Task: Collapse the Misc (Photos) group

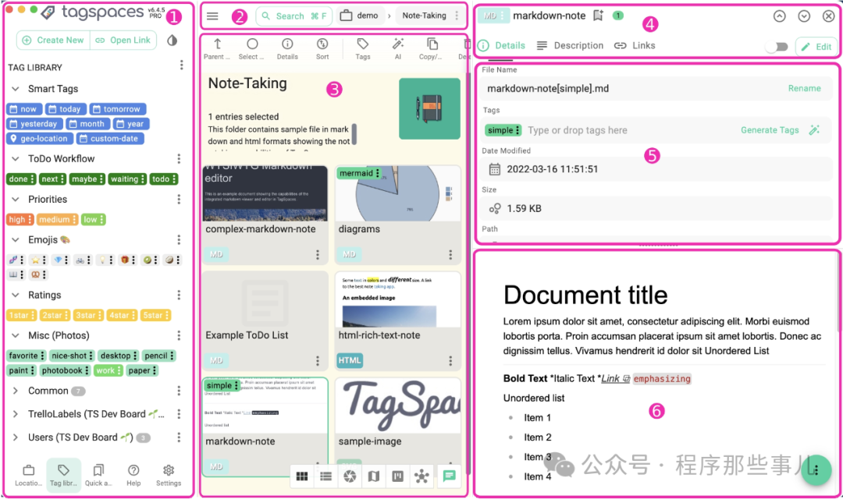Action: [16, 335]
